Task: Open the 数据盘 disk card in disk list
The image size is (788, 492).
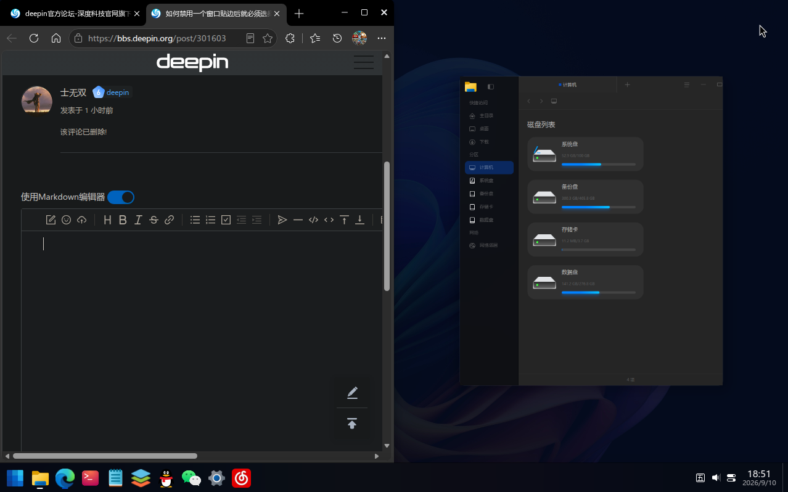Action: tap(585, 282)
